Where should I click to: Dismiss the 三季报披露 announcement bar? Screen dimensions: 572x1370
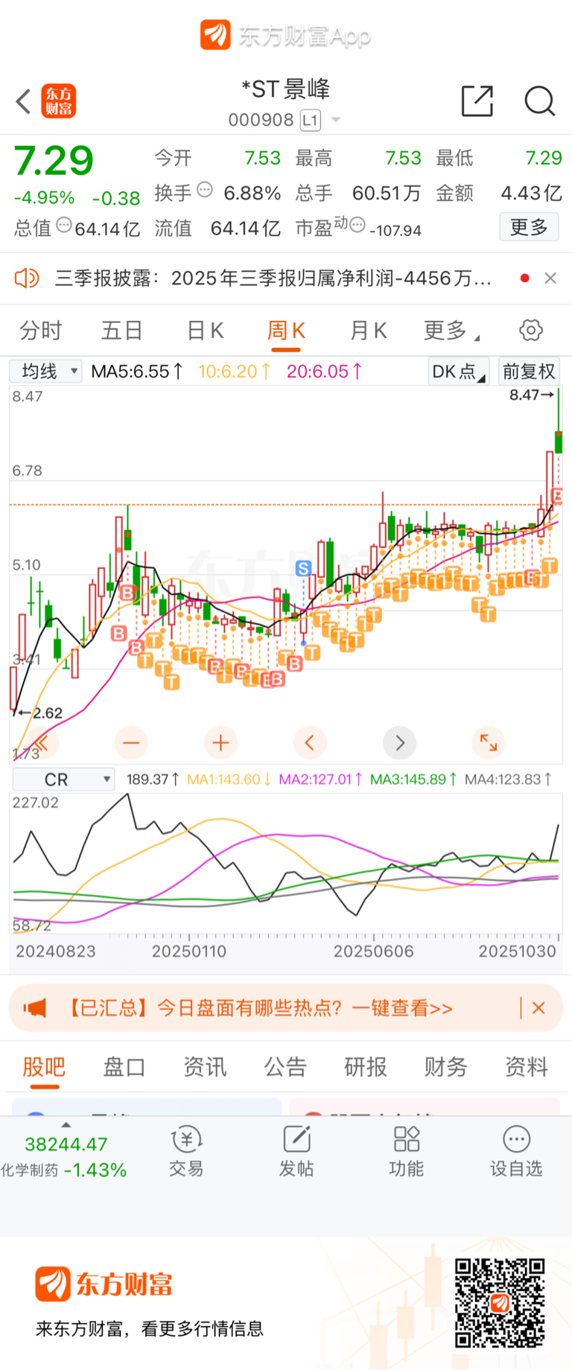(x=550, y=278)
